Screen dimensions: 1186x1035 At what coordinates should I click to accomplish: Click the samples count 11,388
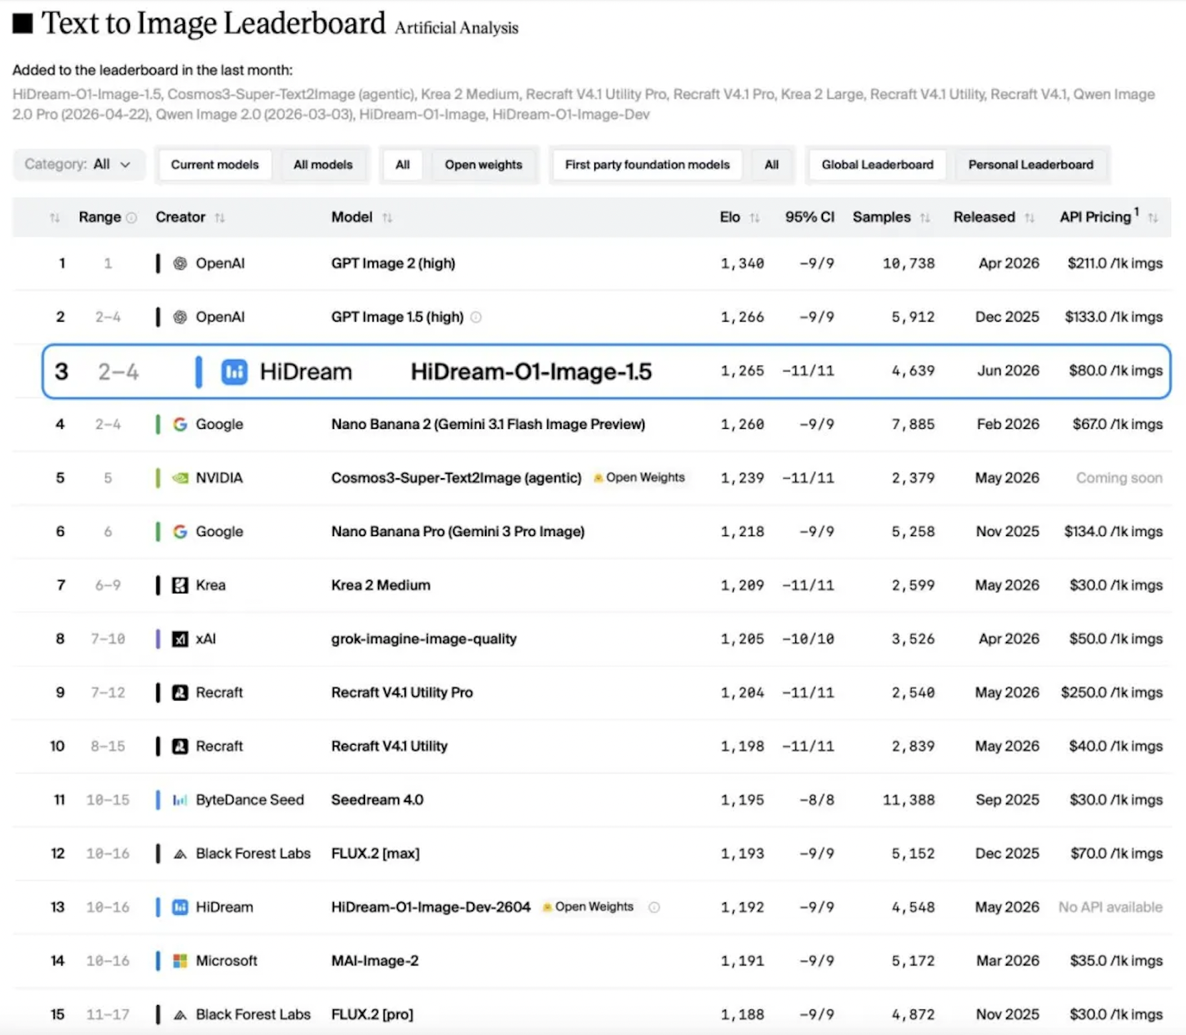pos(908,800)
